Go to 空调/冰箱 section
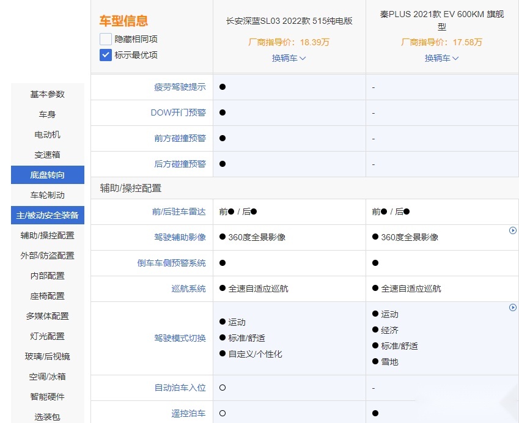The width and height of the screenshot is (519, 423). click(x=47, y=377)
